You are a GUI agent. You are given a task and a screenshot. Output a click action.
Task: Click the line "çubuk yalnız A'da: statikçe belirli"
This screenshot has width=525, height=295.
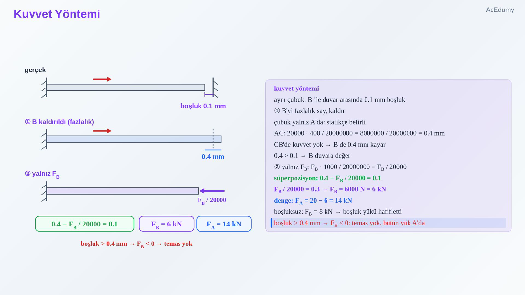coord(320,122)
